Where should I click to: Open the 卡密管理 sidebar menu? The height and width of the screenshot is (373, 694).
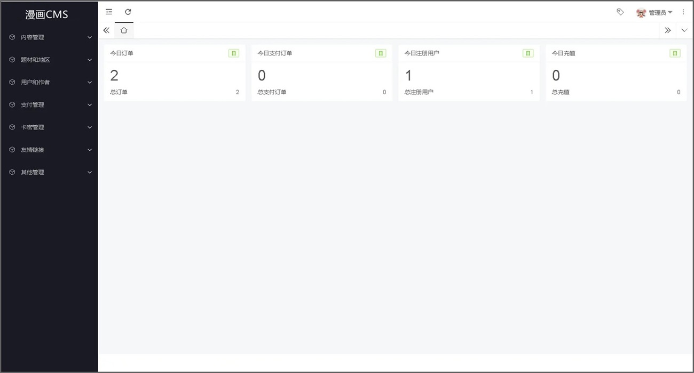(50, 127)
